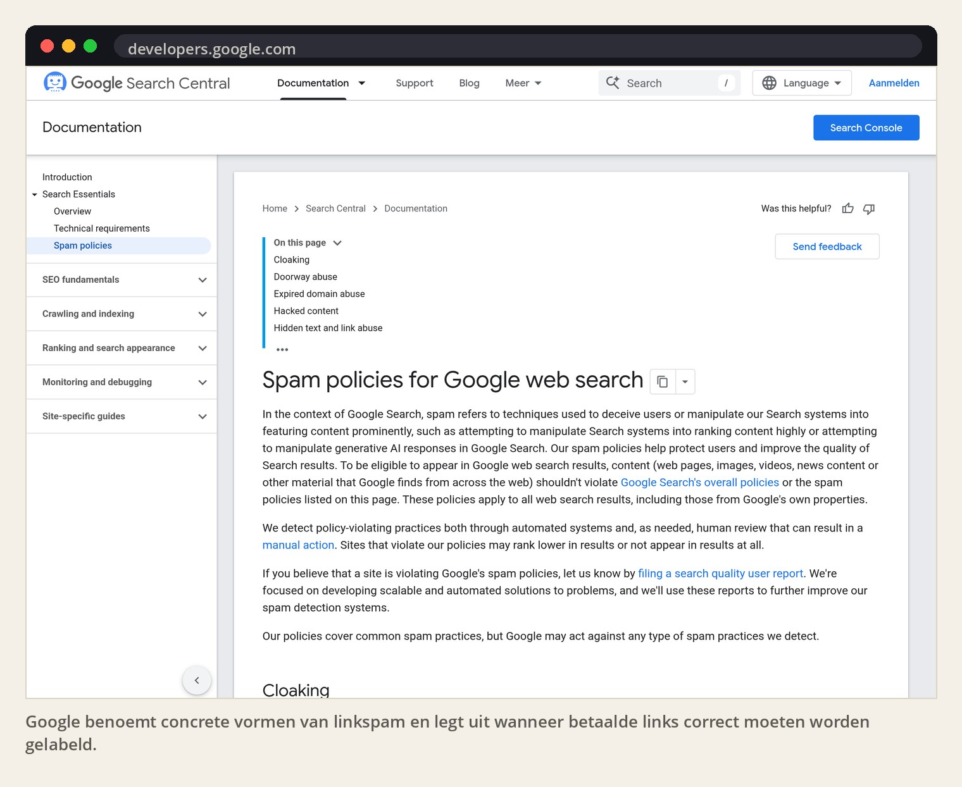Click the Cloaking section heading
This screenshot has height=787, width=962.
pyautogui.click(x=296, y=690)
